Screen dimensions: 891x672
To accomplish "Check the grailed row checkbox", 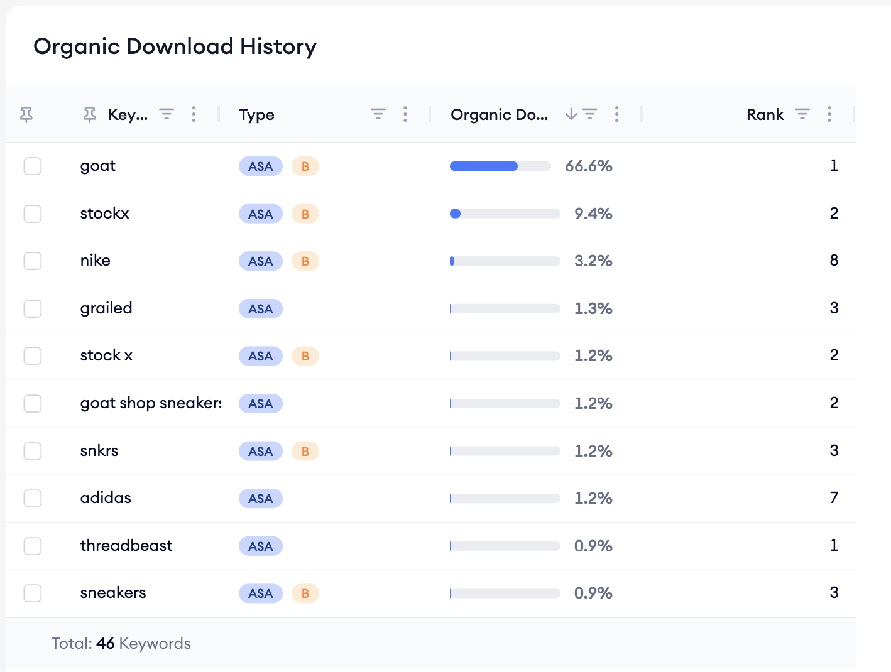I will click(x=33, y=308).
